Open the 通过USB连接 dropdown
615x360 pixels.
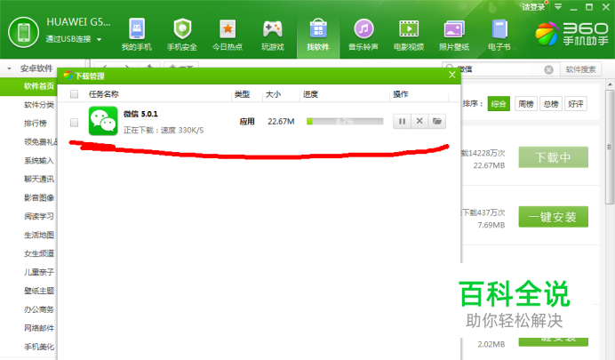pyautogui.click(x=74, y=39)
